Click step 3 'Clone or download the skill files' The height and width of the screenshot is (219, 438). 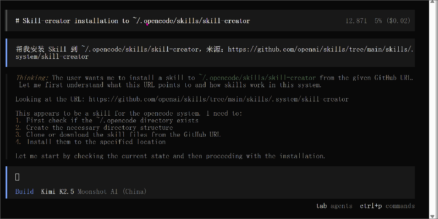[x=118, y=135]
